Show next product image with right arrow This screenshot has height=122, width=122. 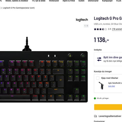click(x=86, y=70)
